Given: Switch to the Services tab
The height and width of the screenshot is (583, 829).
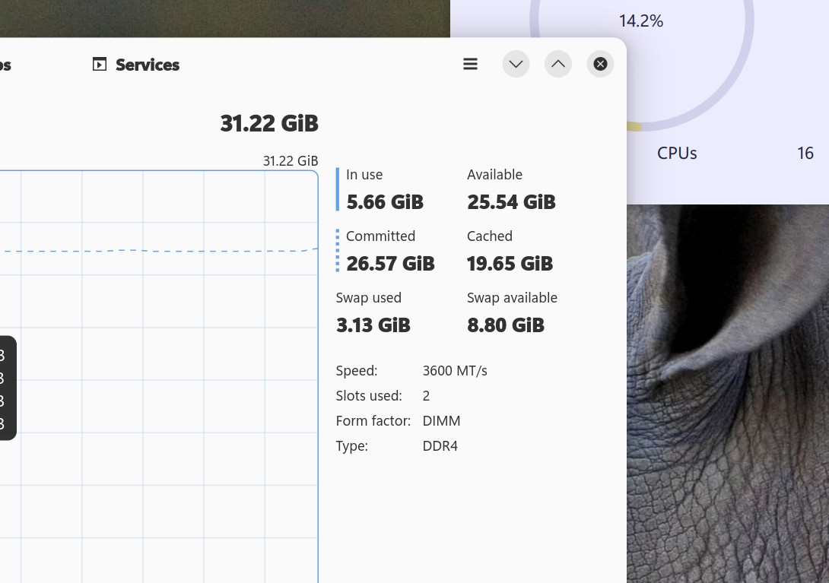Looking at the screenshot, I should [147, 65].
